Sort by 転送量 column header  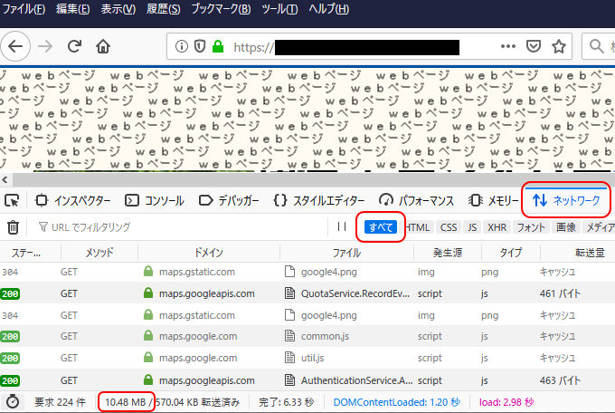coord(577,253)
